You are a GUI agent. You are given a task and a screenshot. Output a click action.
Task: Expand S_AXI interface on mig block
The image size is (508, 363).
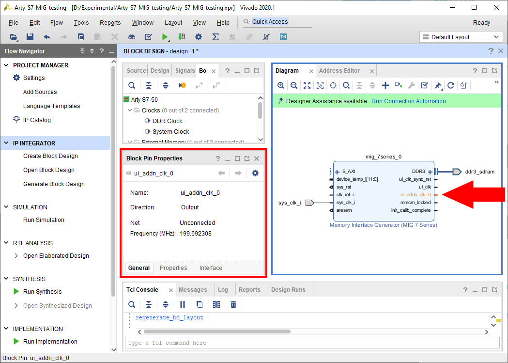pyautogui.click(x=337, y=172)
